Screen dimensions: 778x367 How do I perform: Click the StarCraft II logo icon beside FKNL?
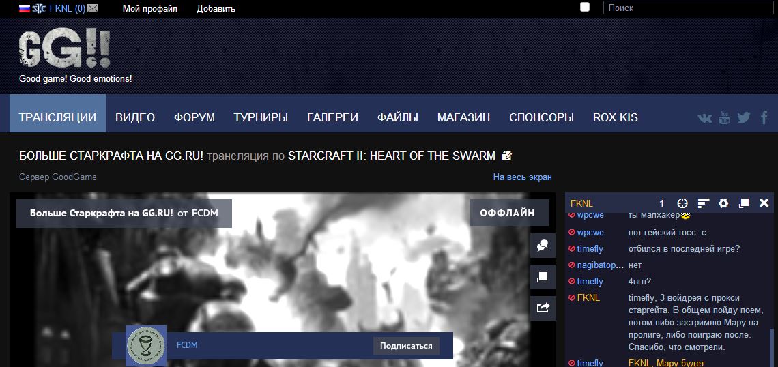pyautogui.click(x=39, y=8)
